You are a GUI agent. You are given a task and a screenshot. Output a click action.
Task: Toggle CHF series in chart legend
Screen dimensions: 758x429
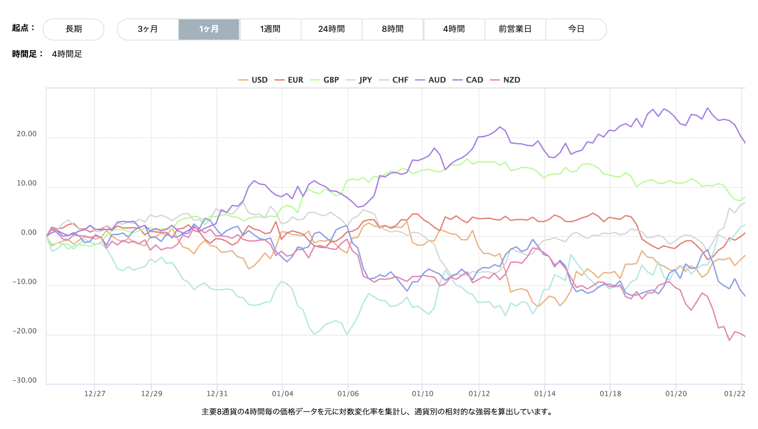394,80
